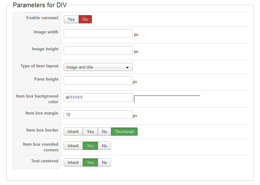Select Thumbnail for Item box border

(124, 132)
